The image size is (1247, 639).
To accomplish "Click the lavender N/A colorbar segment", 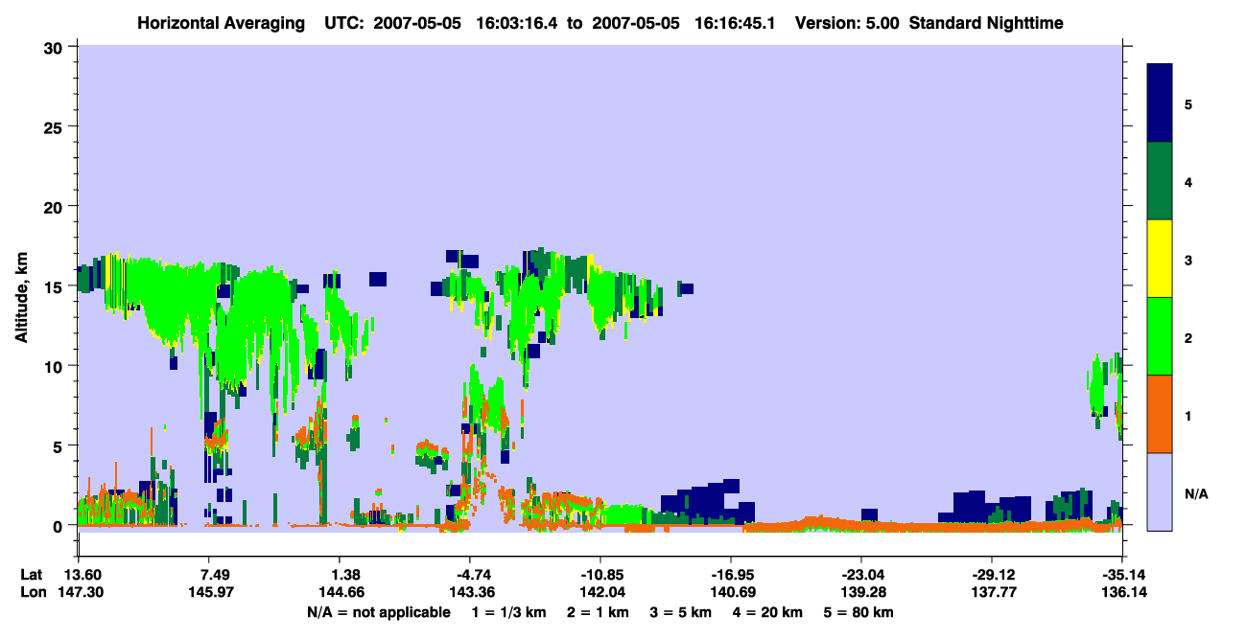I will tap(1160, 491).
